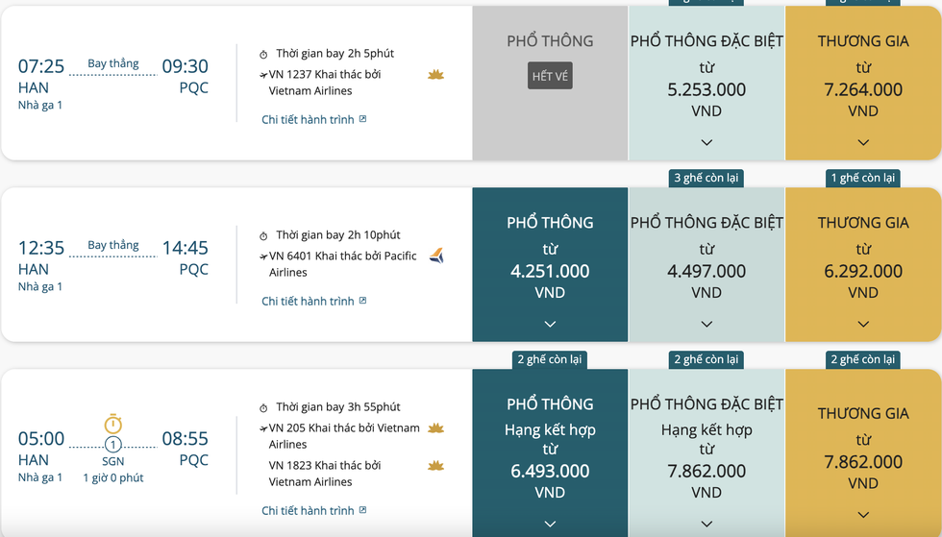Click the clock icon beside 'Thời gian bay 2h 5phút'

point(264,54)
